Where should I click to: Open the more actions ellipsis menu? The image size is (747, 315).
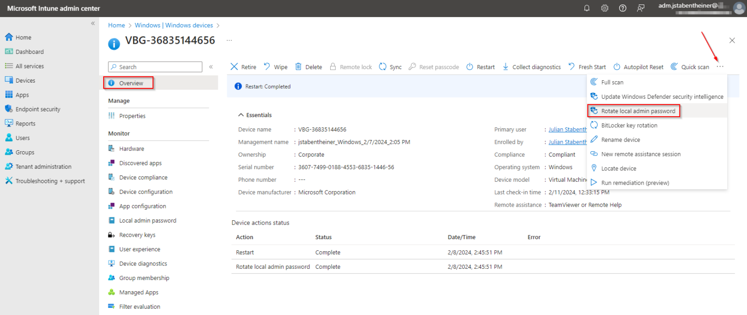(720, 67)
